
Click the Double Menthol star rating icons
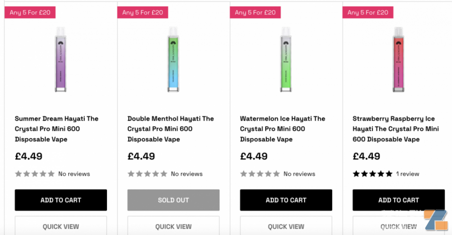[x=147, y=174]
